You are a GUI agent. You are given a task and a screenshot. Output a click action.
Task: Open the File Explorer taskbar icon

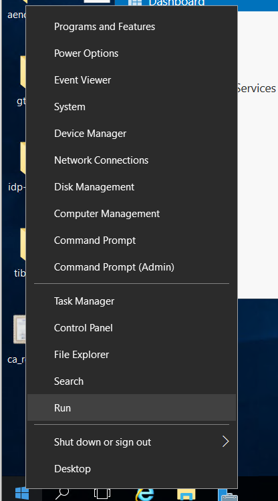pyautogui.click(x=186, y=494)
